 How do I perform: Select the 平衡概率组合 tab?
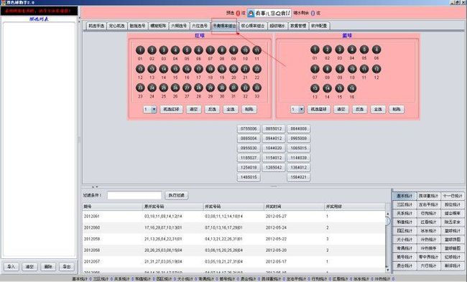pos(225,26)
